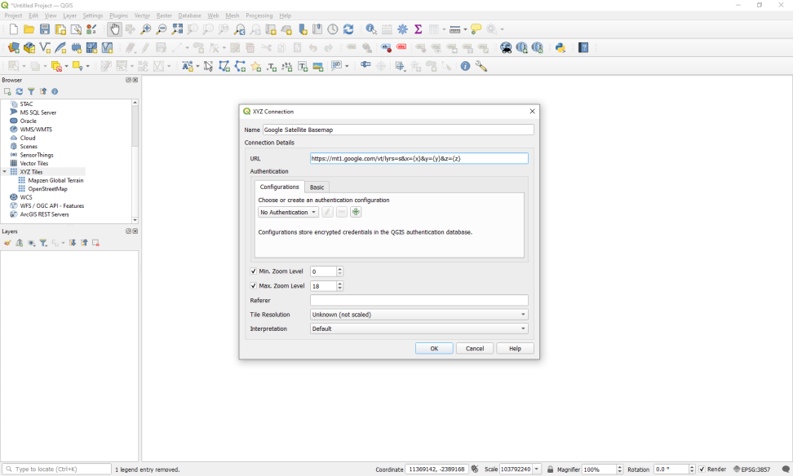Open the Layer menu

[x=70, y=15]
